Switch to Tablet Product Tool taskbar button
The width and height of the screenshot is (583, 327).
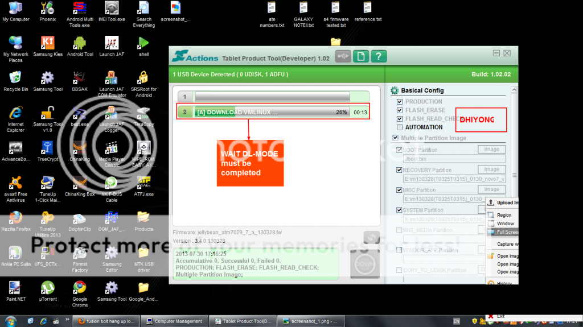click(x=243, y=321)
